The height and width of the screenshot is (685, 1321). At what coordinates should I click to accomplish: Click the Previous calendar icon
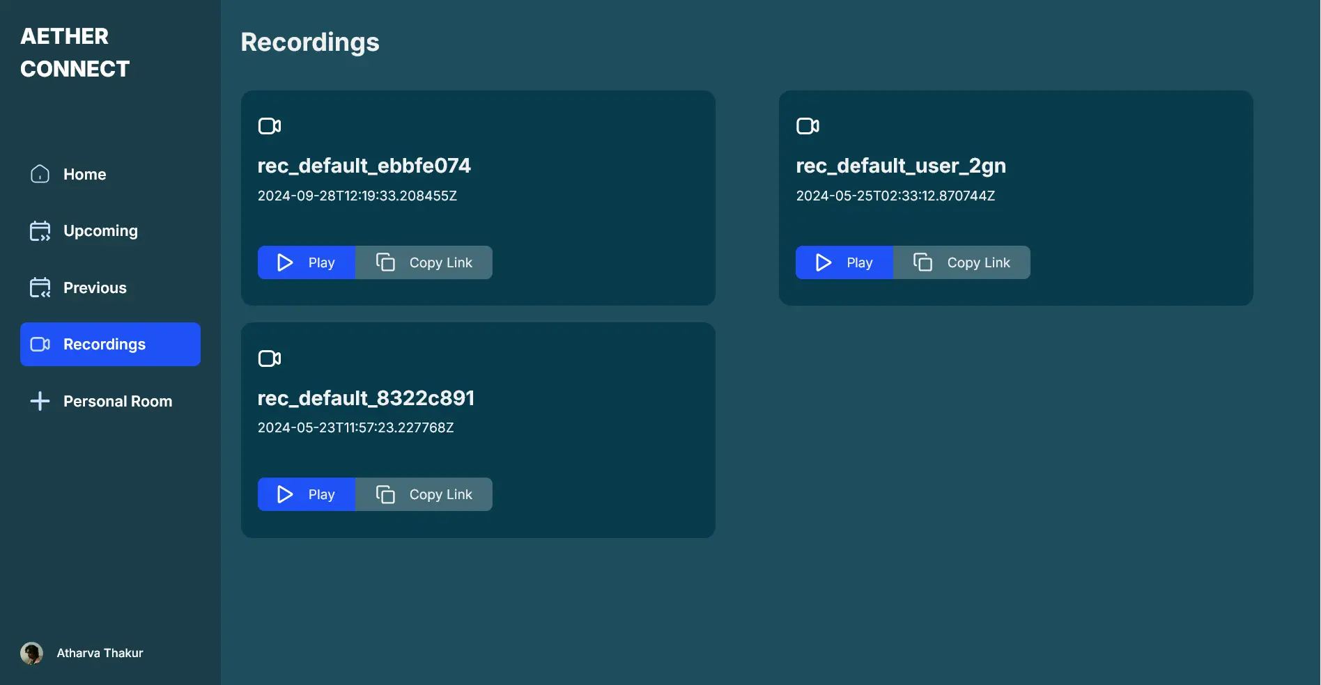[x=40, y=288]
